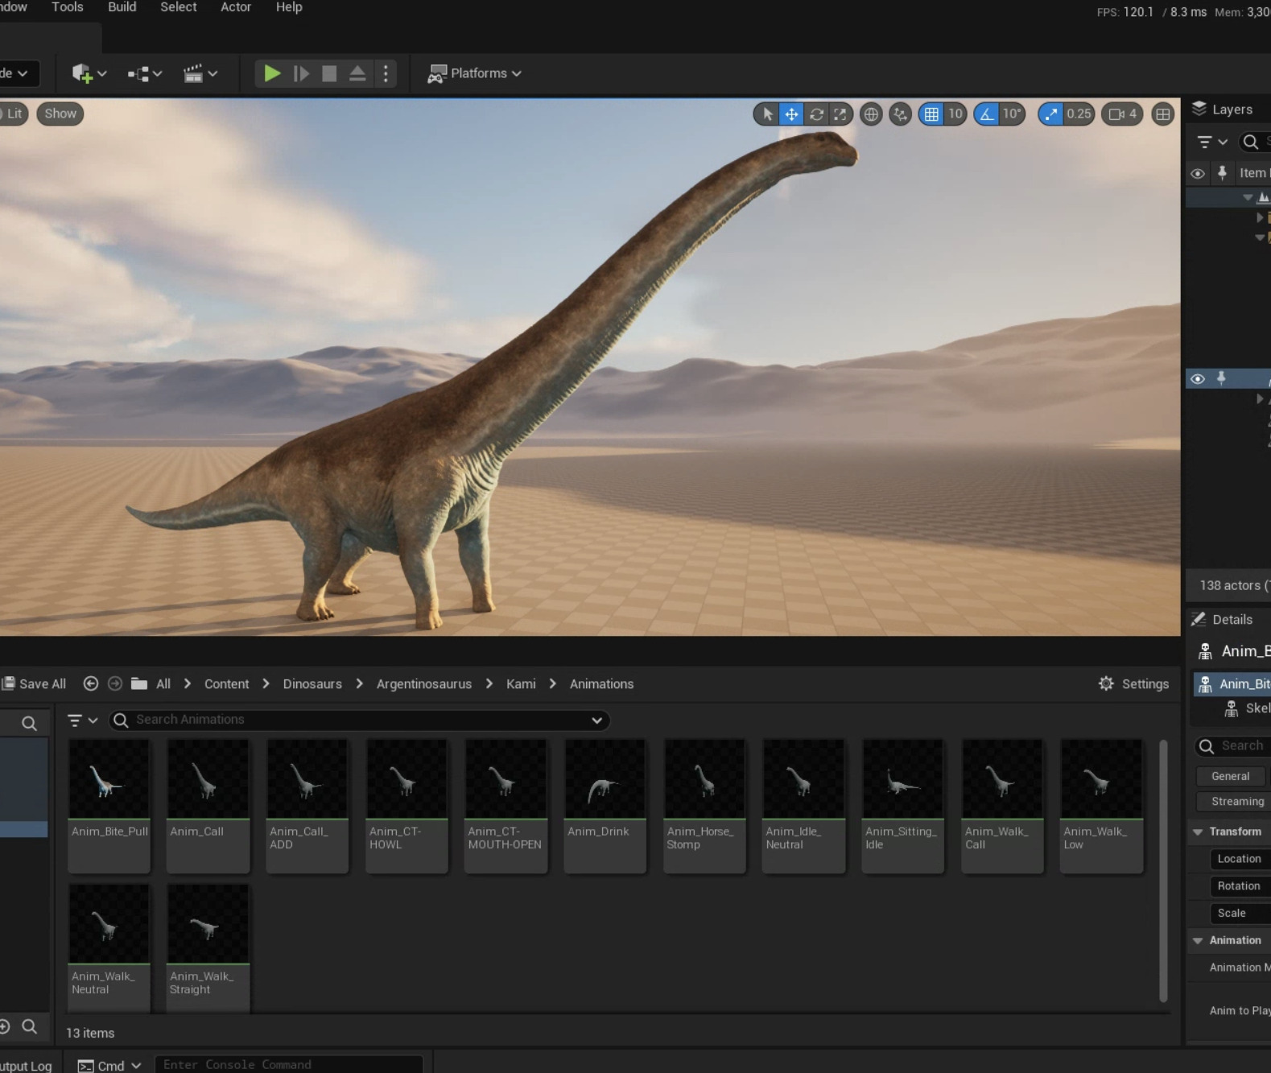Click content browser vertical scrollbar

pyautogui.click(x=1163, y=870)
